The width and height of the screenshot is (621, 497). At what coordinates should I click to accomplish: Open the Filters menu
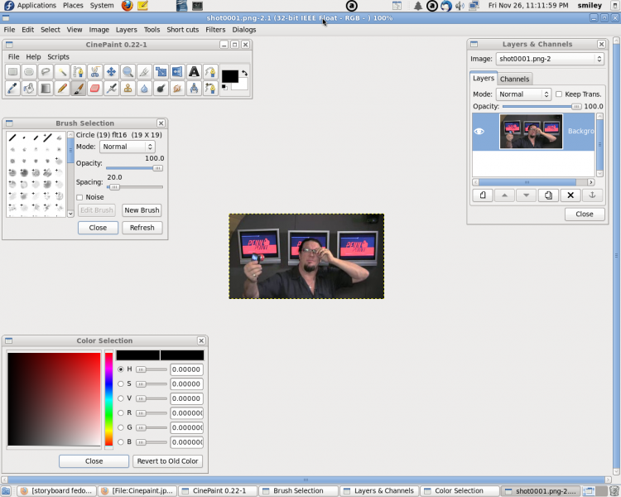point(215,30)
